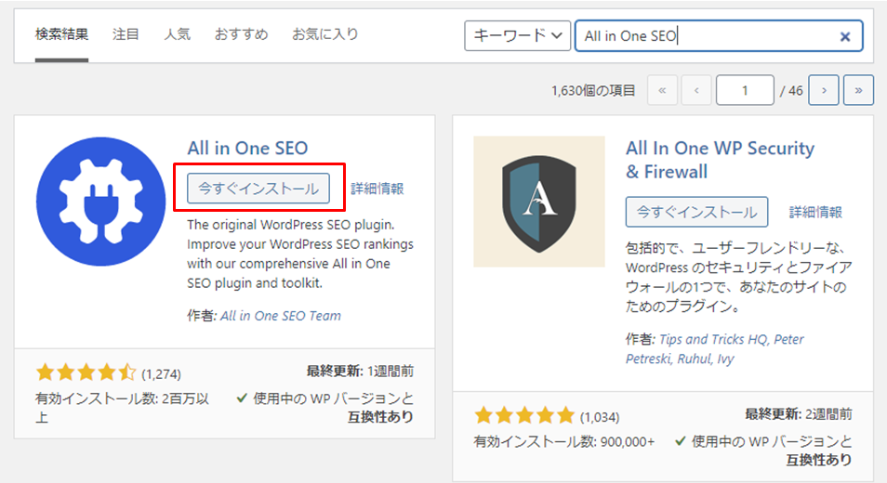Click the All in One SEO plugin description text
The width and height of the screenshot is (887, 483).
(x=300, y=255)
